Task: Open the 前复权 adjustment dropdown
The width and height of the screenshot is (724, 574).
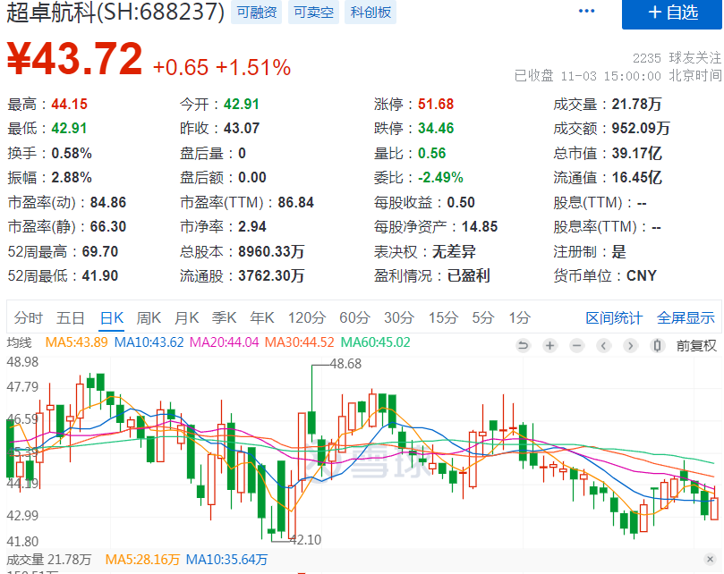Action: (696, 346)
